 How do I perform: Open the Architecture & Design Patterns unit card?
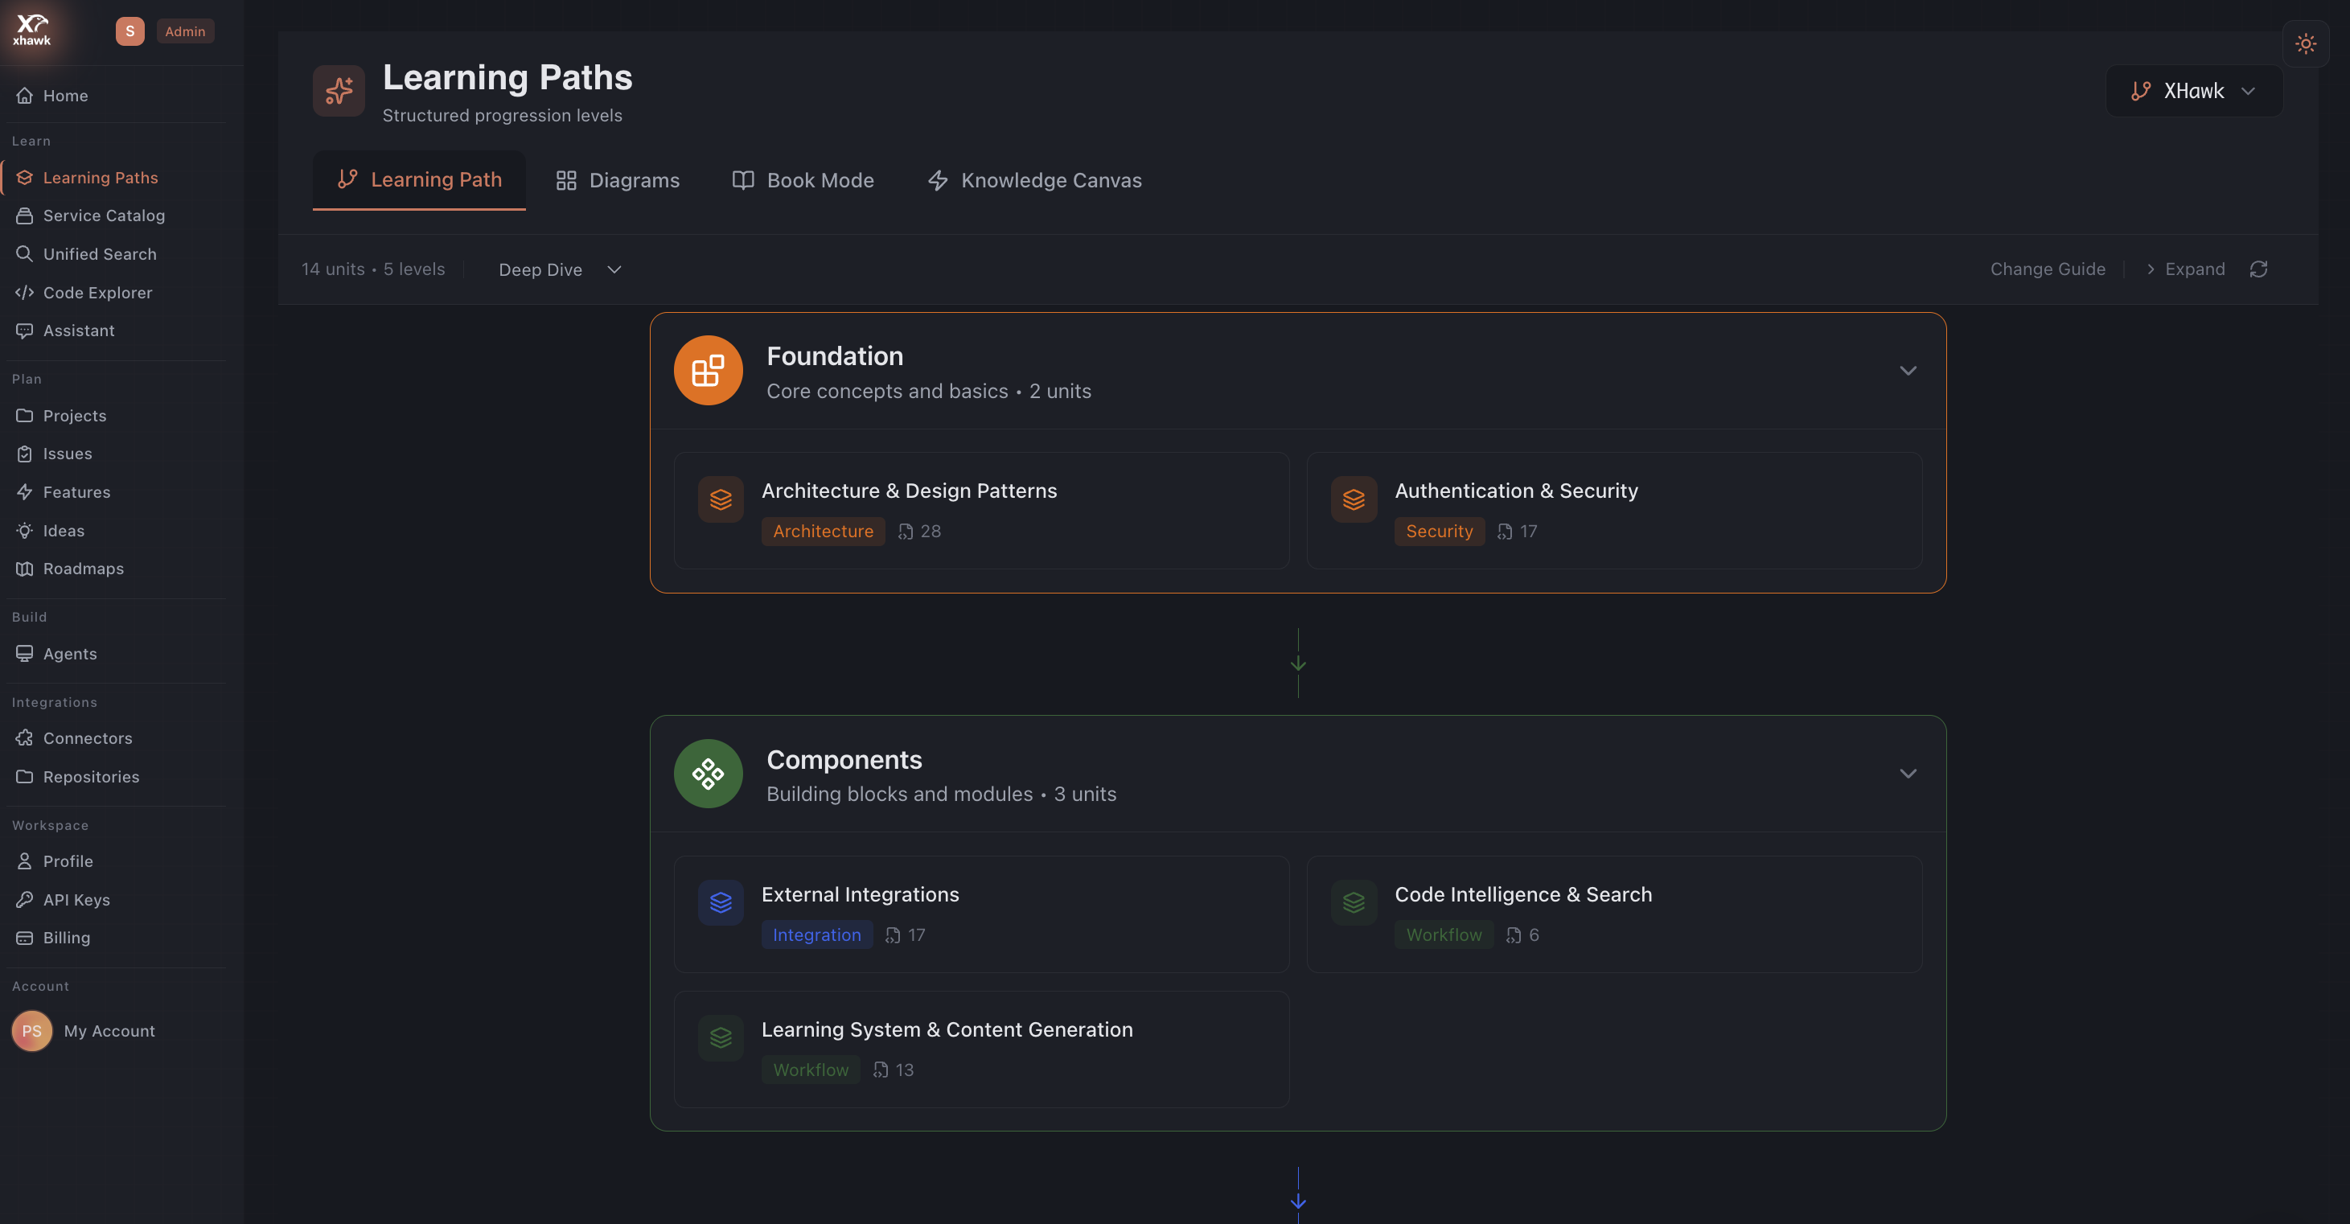980,510
